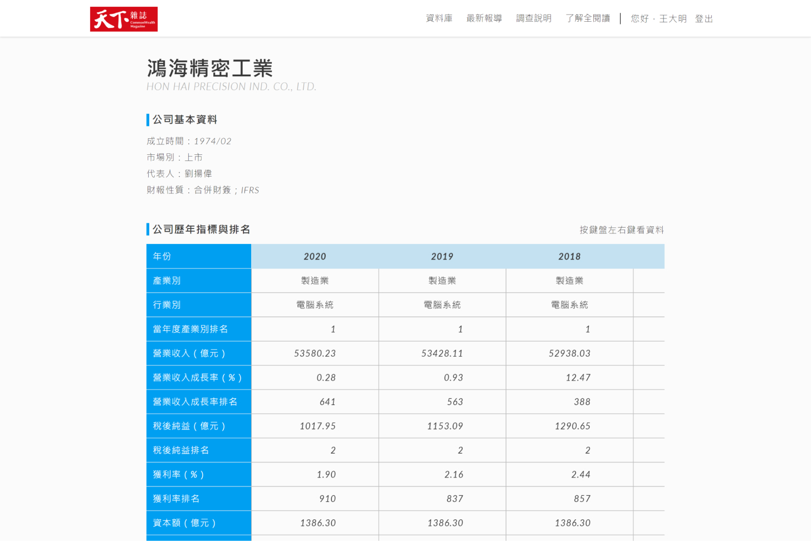Select the revenue value 53428.11
Screen dimensions: 811x541
click(442, 353)
